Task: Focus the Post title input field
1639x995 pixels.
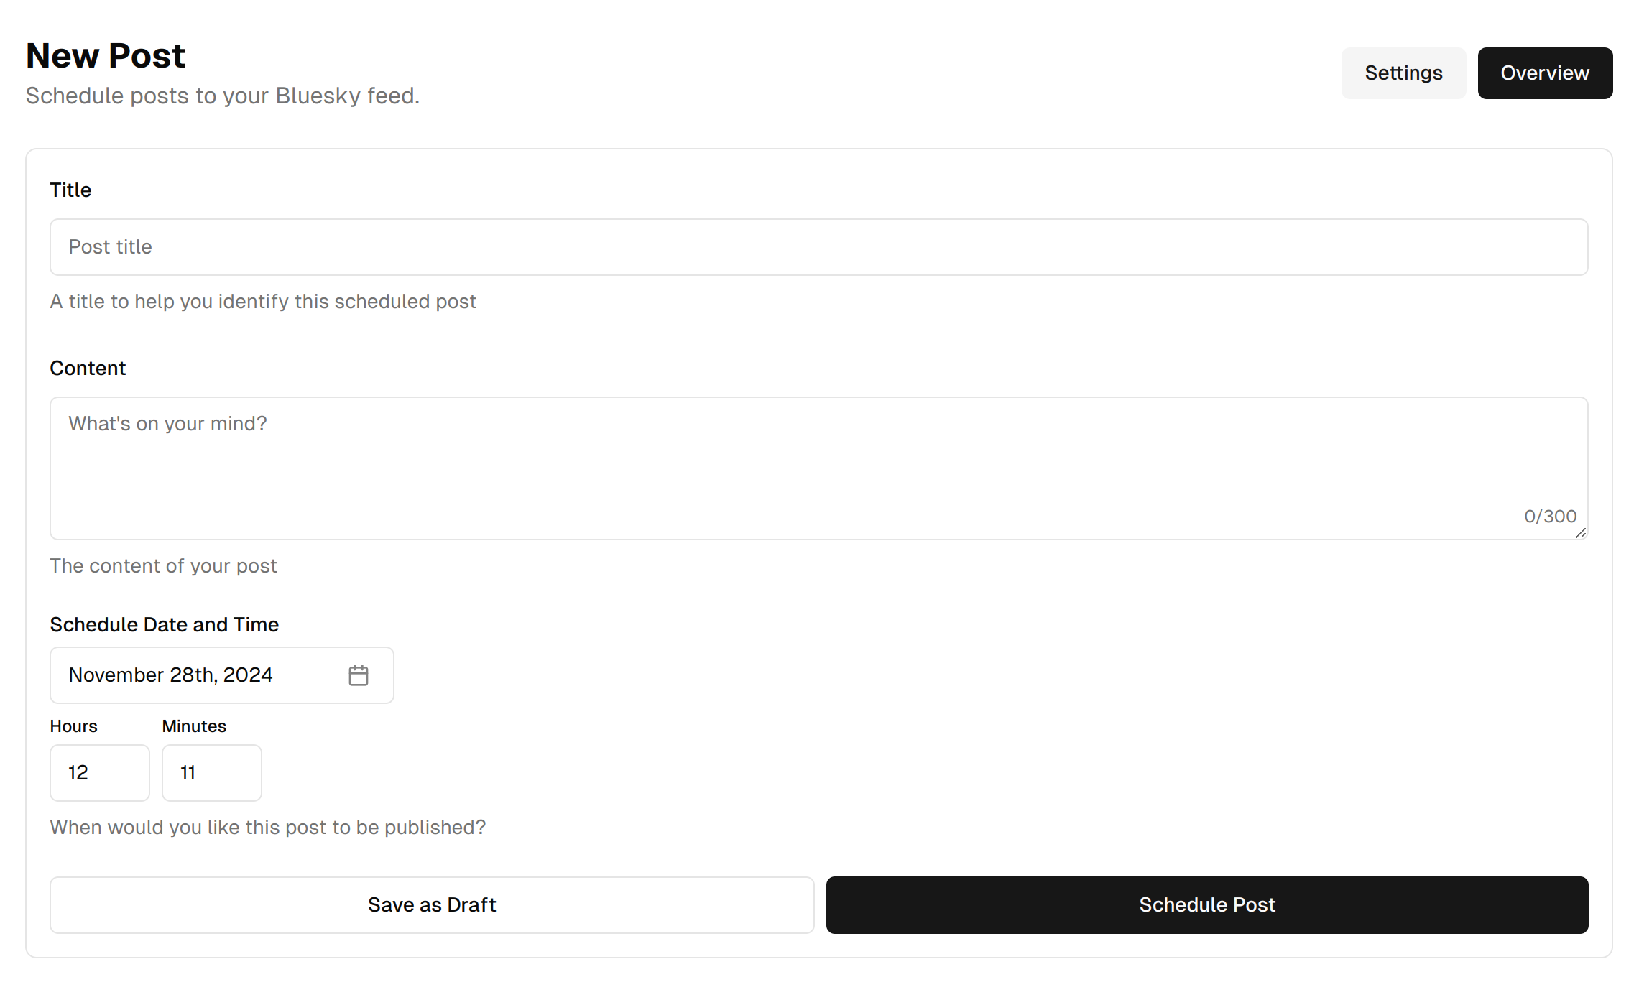Action: [x=818, y=247]
